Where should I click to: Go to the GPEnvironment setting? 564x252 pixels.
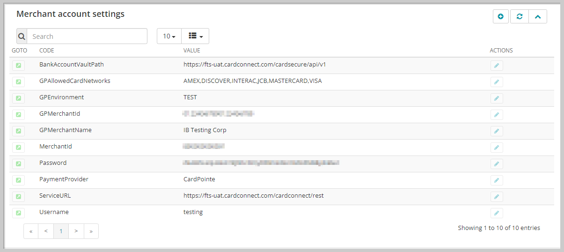(x=18, y=98)
